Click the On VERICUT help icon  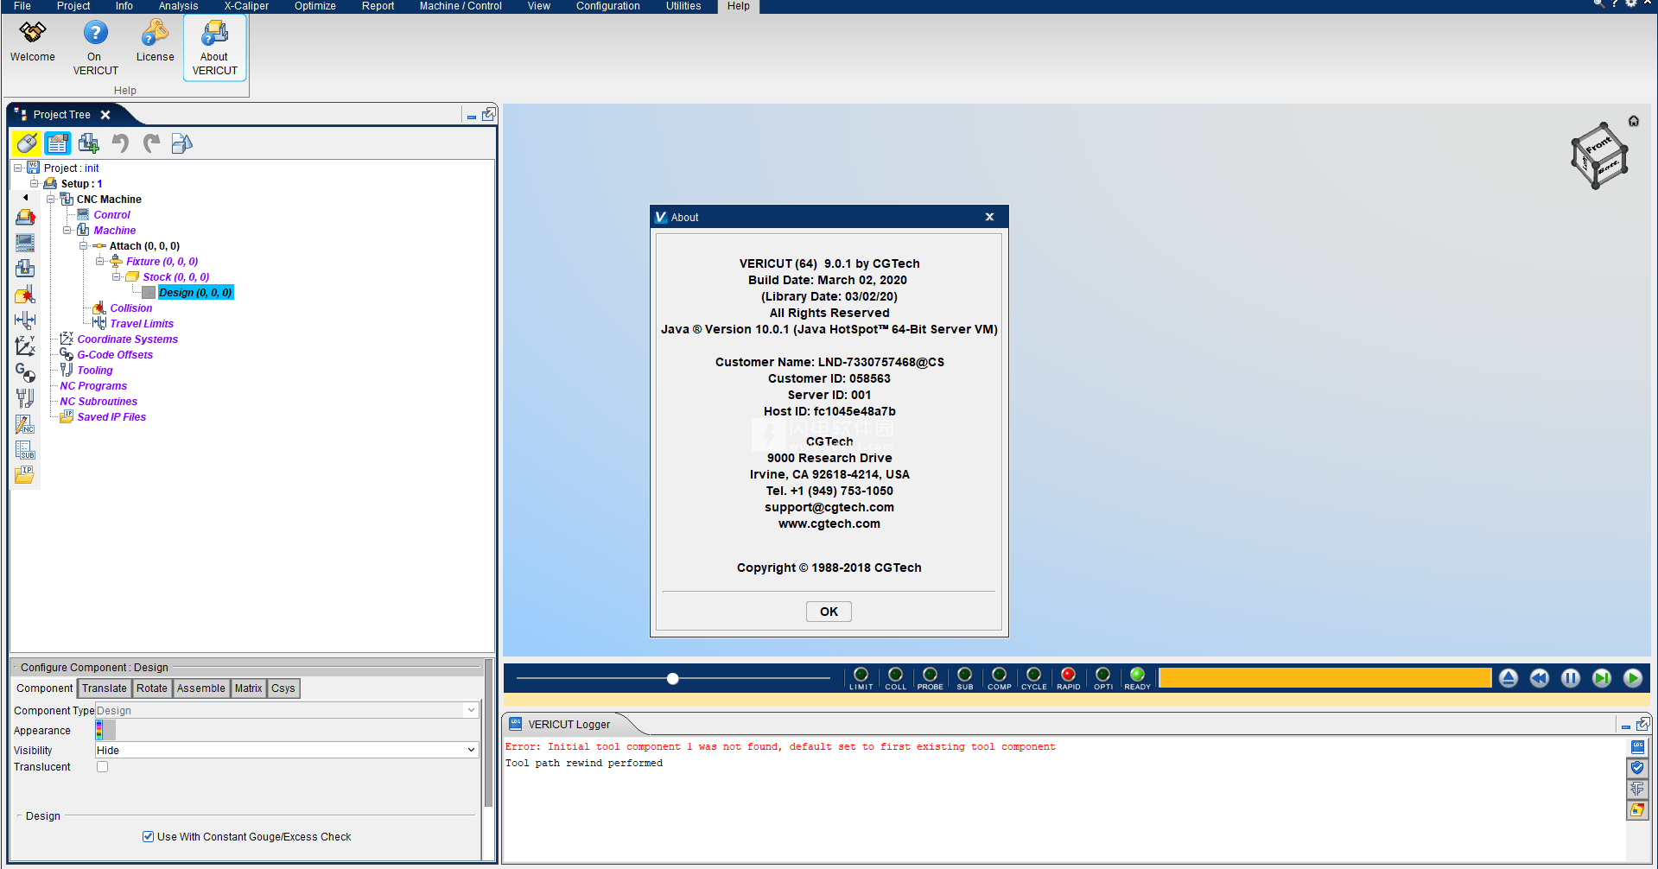(x=95, y=34)
